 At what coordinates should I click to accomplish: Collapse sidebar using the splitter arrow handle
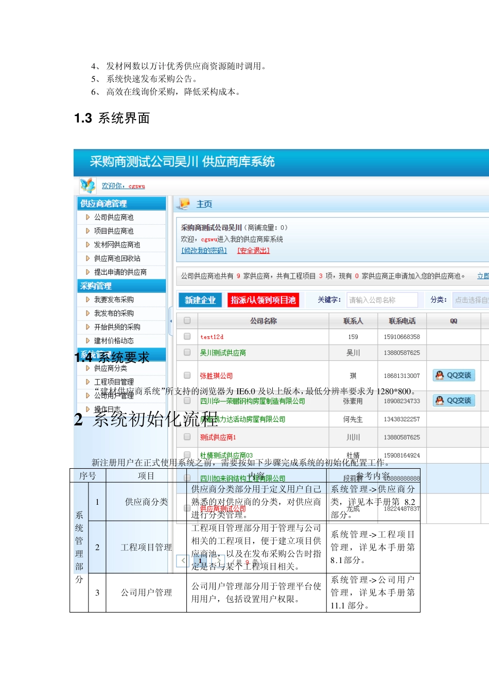click(170, 321)
